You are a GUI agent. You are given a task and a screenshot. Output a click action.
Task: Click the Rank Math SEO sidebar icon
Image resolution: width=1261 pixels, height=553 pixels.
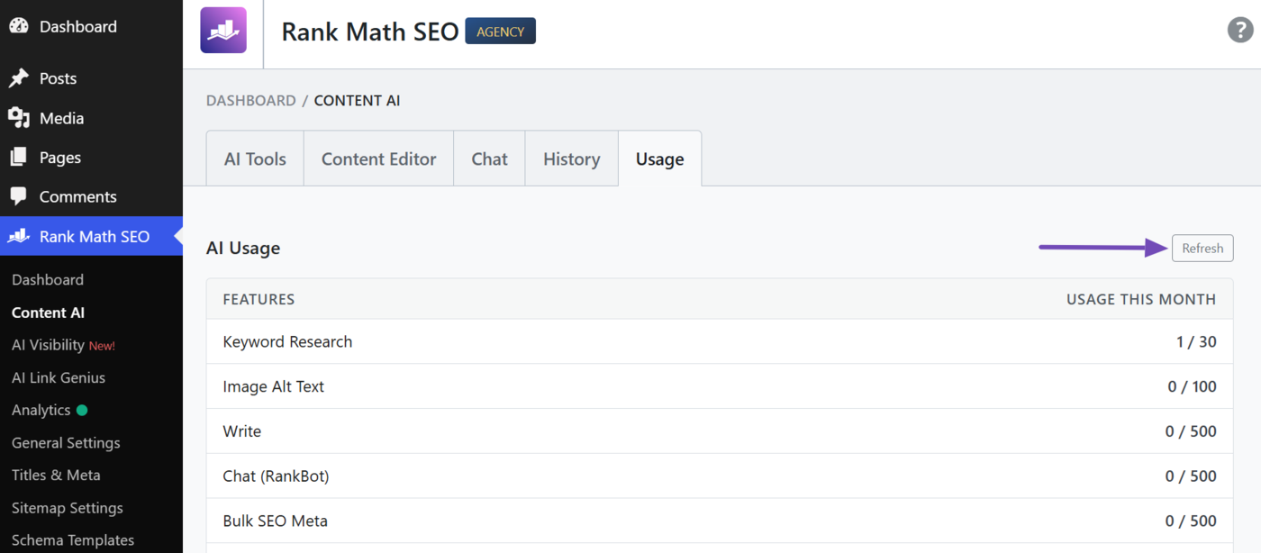click(x=19, y=236)
